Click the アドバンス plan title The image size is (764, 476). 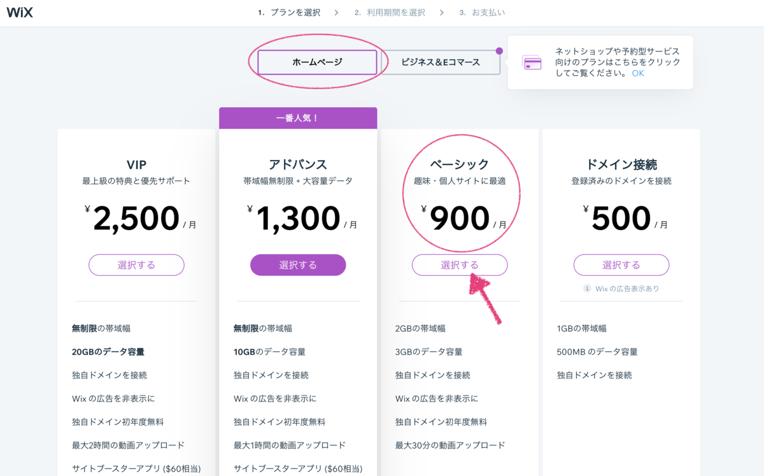[x=298, y=164]
